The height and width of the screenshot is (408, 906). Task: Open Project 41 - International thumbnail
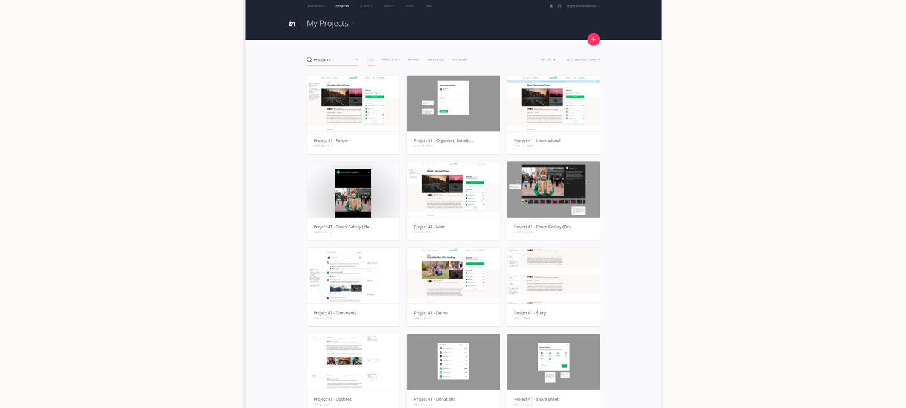point(554,103)
